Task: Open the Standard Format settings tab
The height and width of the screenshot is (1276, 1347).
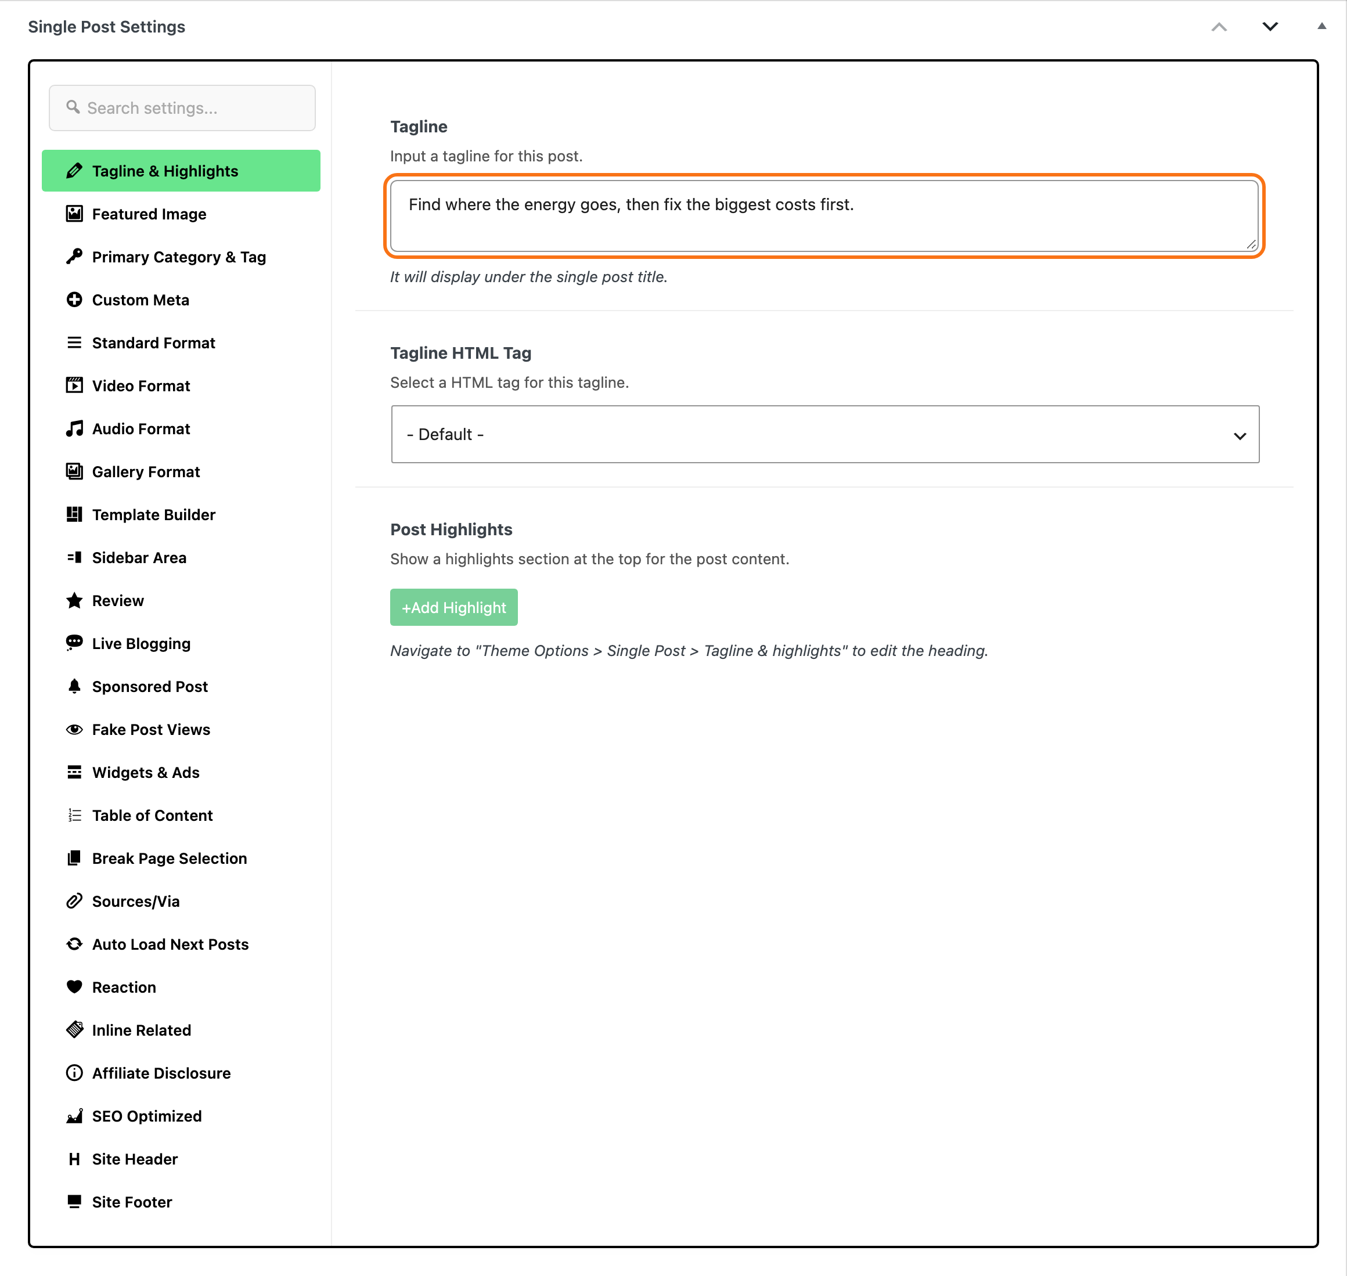Action: pos(181,343)
